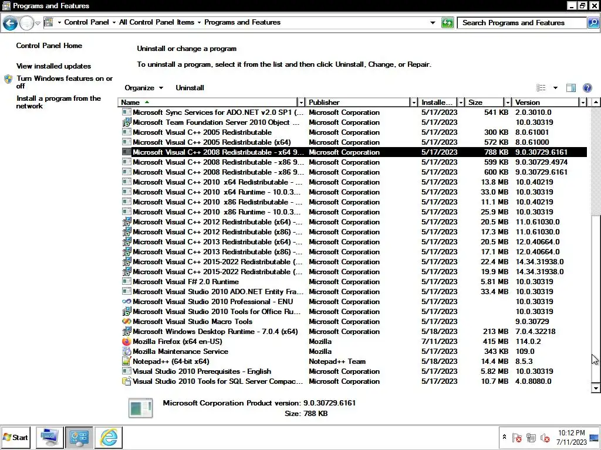Open the Version column filter dropdown
601x450 pixels.
pyautogui.click(x=583, y=102)
